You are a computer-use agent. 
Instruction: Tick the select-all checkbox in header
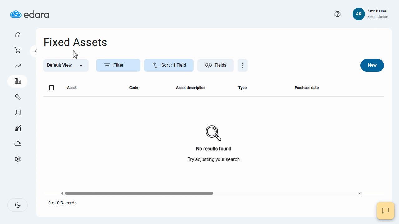point(51,88)
